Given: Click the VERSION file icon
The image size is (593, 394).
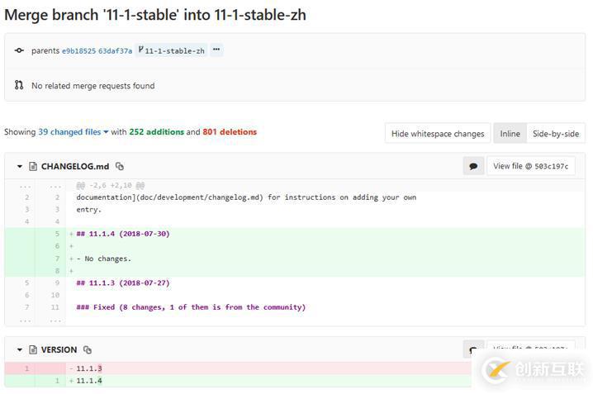Looking at the screenshot, I should pyautogui.click(x=33, y=350).
